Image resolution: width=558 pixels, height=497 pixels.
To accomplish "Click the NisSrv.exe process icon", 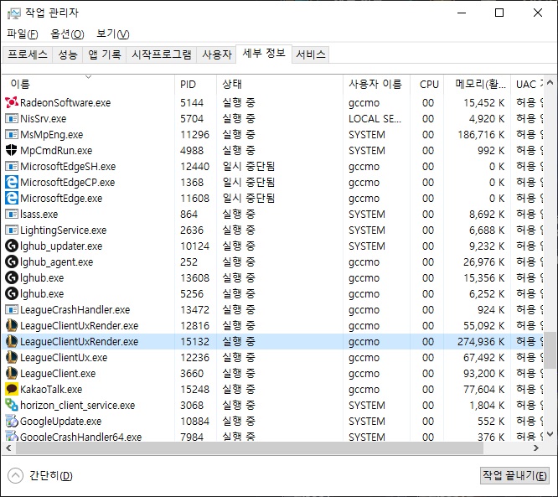I will point(12,118).
